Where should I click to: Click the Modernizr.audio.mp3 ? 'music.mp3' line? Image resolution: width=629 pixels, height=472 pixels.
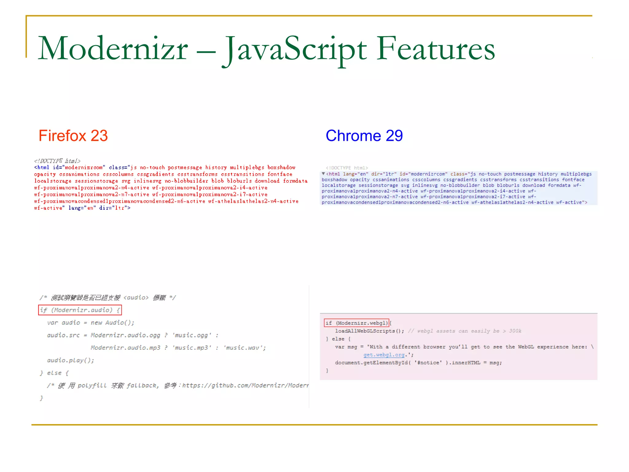178,348
